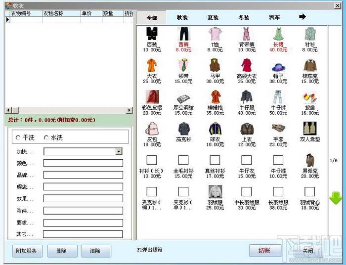Click the horizontal scrollbar thumb in table
346x265 pixels.
[15, 110]
